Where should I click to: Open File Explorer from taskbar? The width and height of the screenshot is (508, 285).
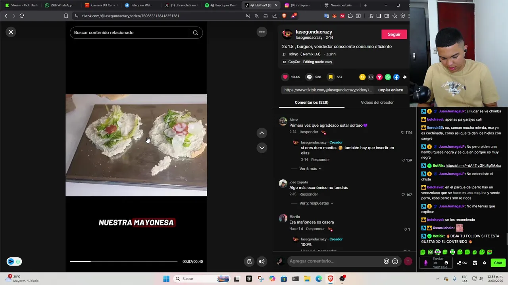click(307, 279)
